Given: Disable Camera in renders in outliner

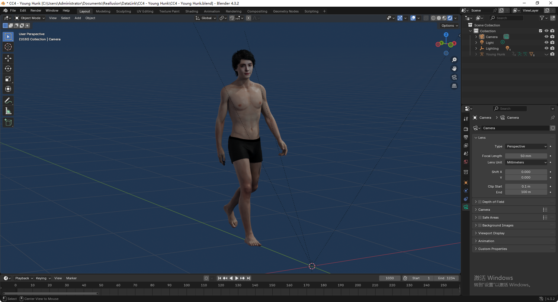Looking at the screenshot, I should 552,37.
